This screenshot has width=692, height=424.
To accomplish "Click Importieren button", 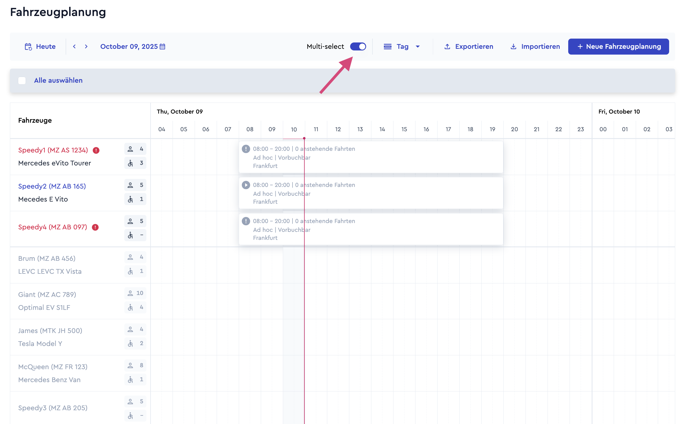I will click(x=535, y=47).
